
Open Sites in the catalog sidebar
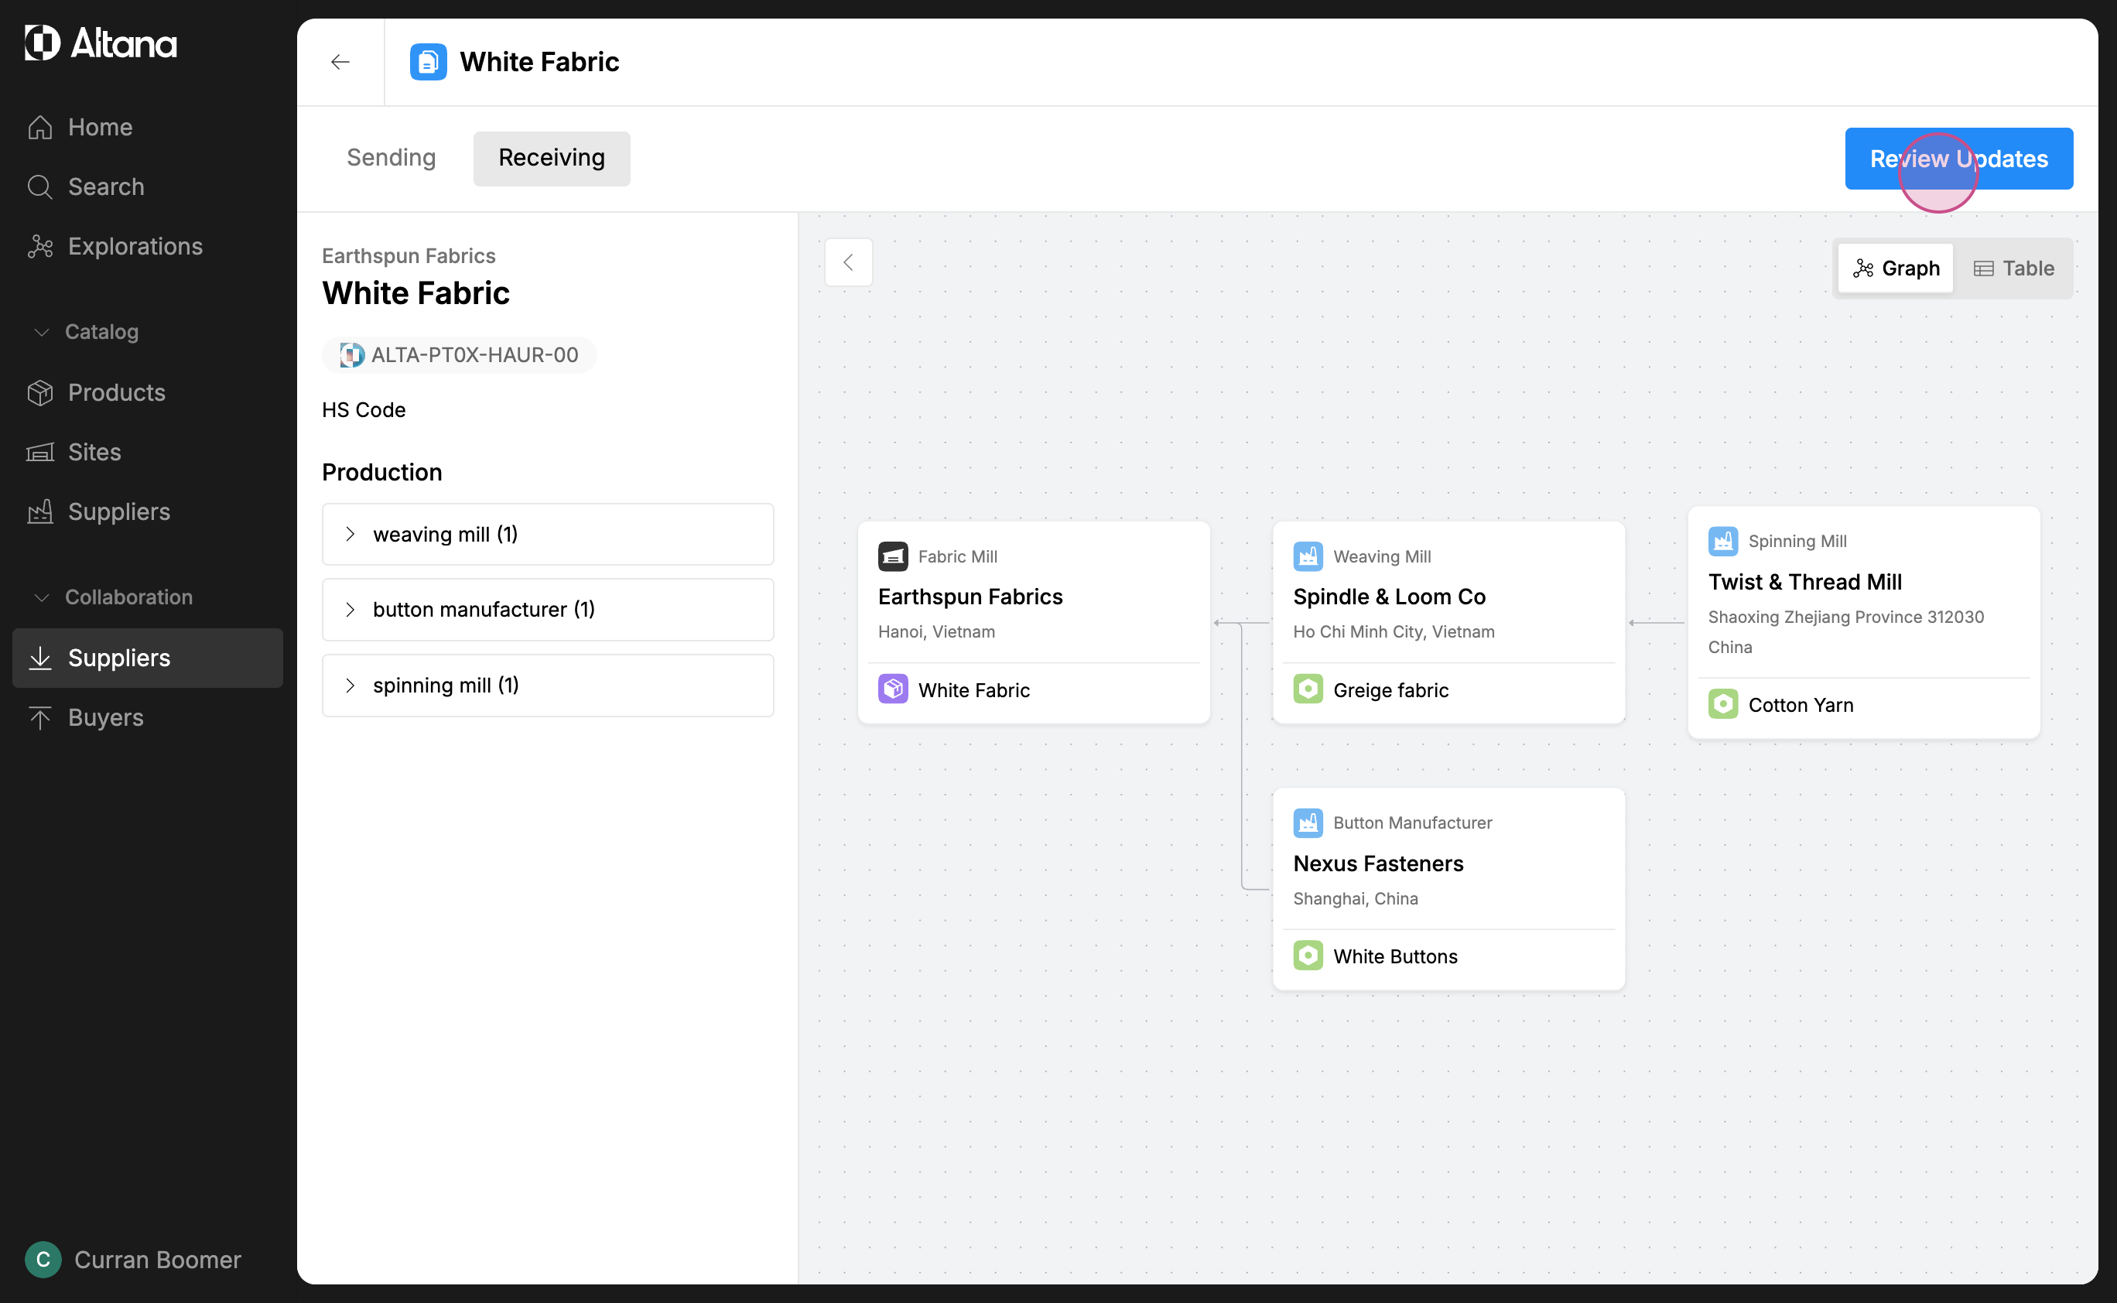point(94,453)
